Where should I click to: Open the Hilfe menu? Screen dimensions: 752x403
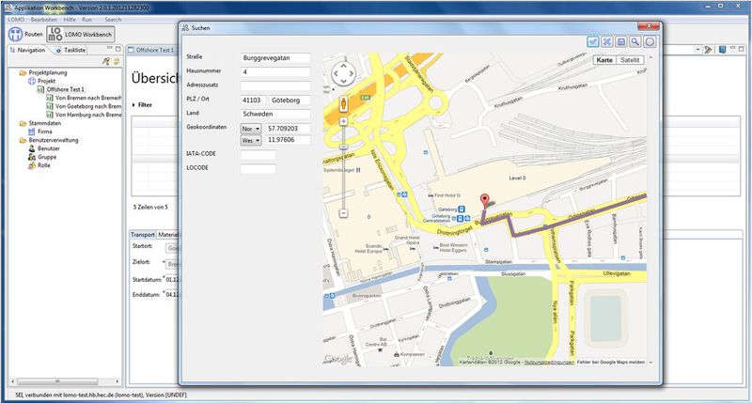(x=70, y=20)
